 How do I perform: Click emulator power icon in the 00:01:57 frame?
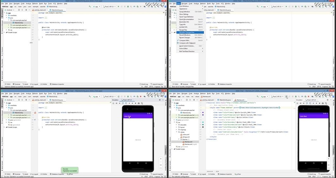coord(113,103)
